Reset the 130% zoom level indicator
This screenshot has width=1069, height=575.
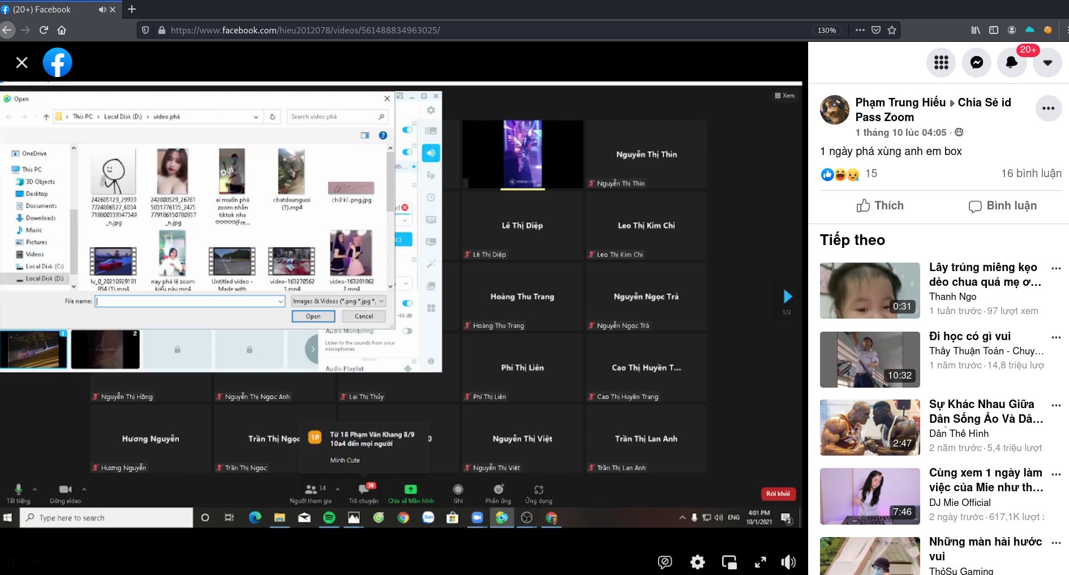click(x=827, y=30)
